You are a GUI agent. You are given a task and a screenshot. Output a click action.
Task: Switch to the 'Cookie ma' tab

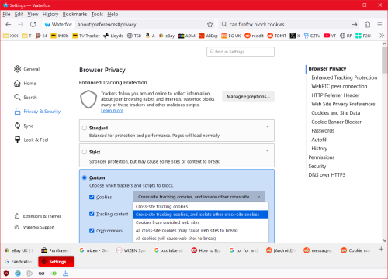coord(356,250)
